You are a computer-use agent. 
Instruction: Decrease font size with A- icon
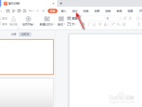130,18
